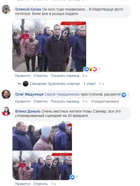Image resolution: width=140 pixels, height=186 pixels.
Task: View reactions on Олексій Качан's comment photo
Action: coord(92,69)
